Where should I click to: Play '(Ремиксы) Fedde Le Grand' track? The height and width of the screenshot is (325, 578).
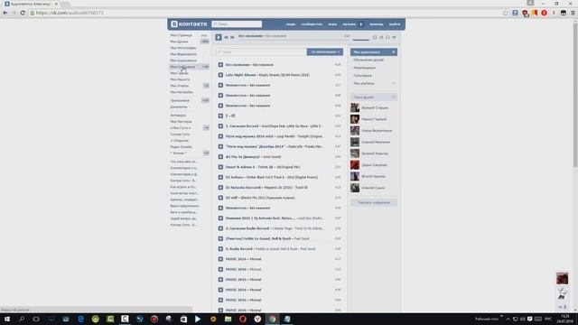tap(220, 238)
